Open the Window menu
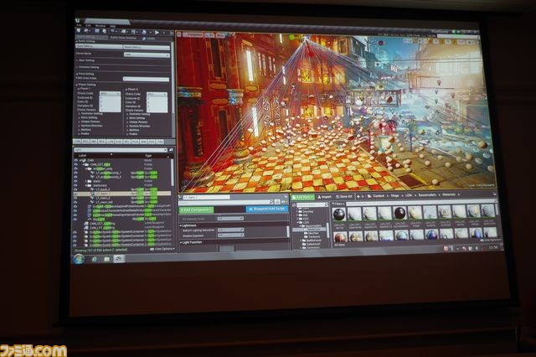Viewport: 536px width, 357px height. pos(100,26)
